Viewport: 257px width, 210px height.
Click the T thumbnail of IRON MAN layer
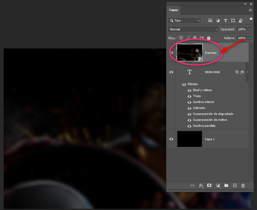pos(190,72)
